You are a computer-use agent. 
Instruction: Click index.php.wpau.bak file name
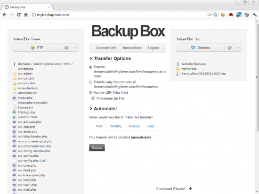(x=32, y=103)
